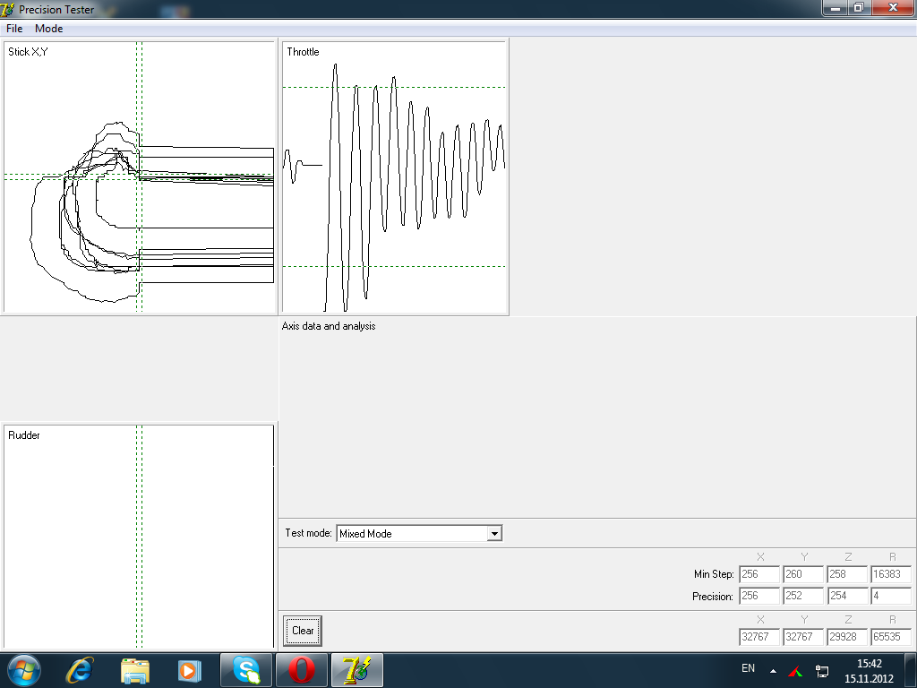Screen dimensions: 917x688
Task: Launch Internet Explorer from the taskbar
Action: (80, 670)
